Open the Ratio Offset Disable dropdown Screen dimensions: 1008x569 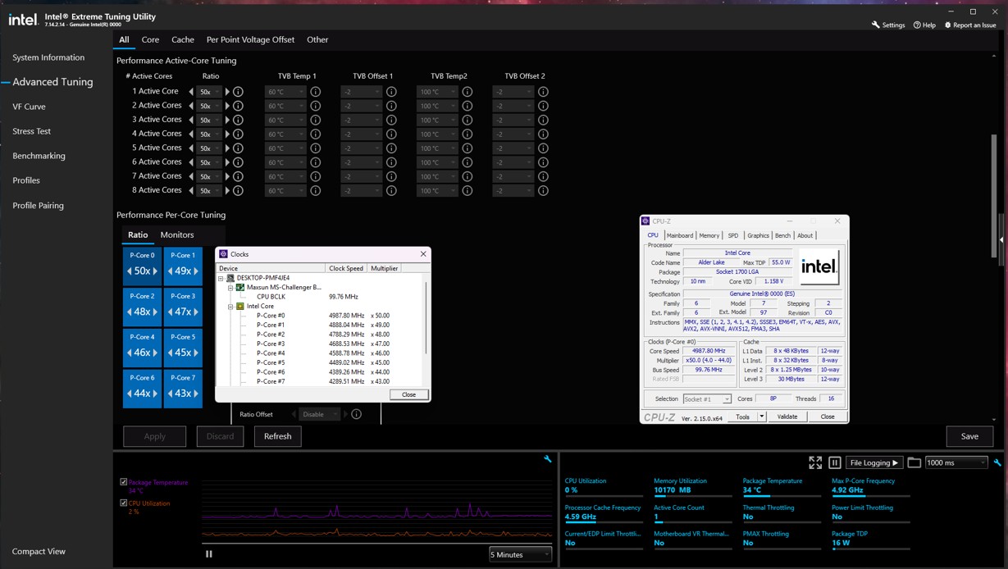pos(319,414)
